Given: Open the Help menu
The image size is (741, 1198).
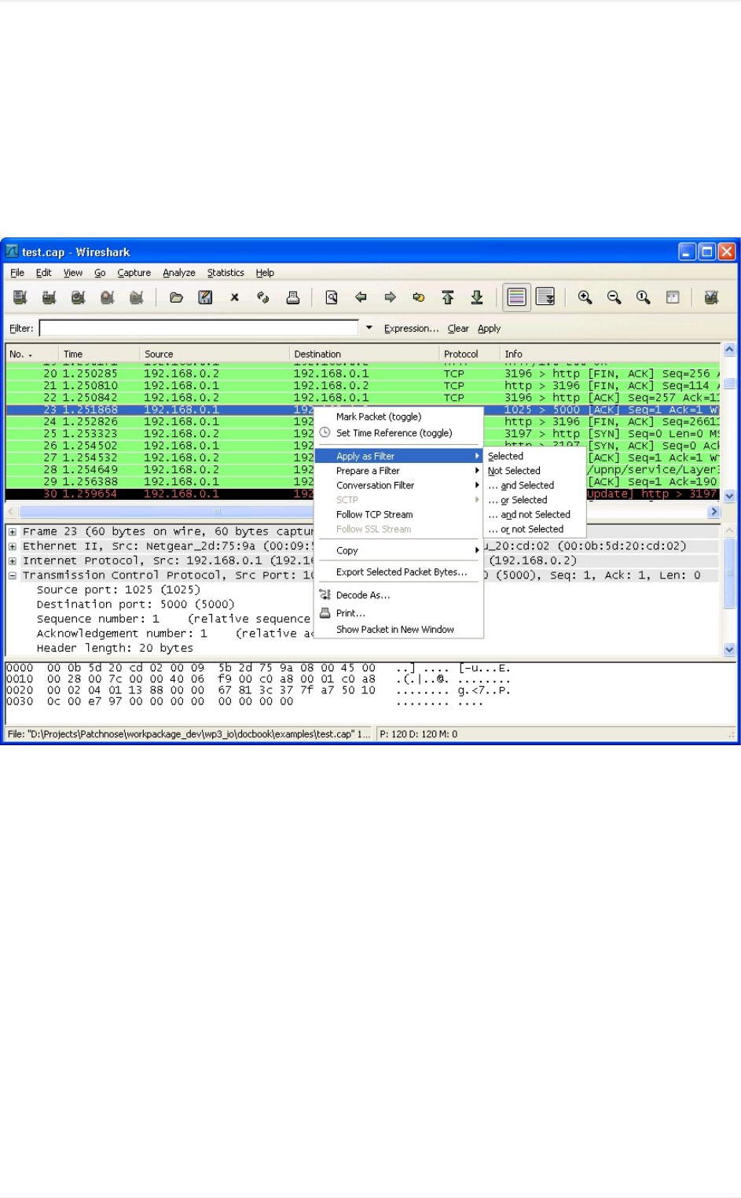Looking at the screenshot, I should click(265, 273).
